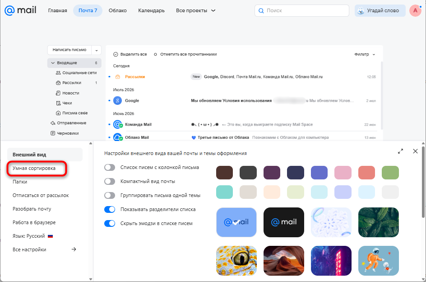Open the Отправленные folder

(x=69, y=123)
